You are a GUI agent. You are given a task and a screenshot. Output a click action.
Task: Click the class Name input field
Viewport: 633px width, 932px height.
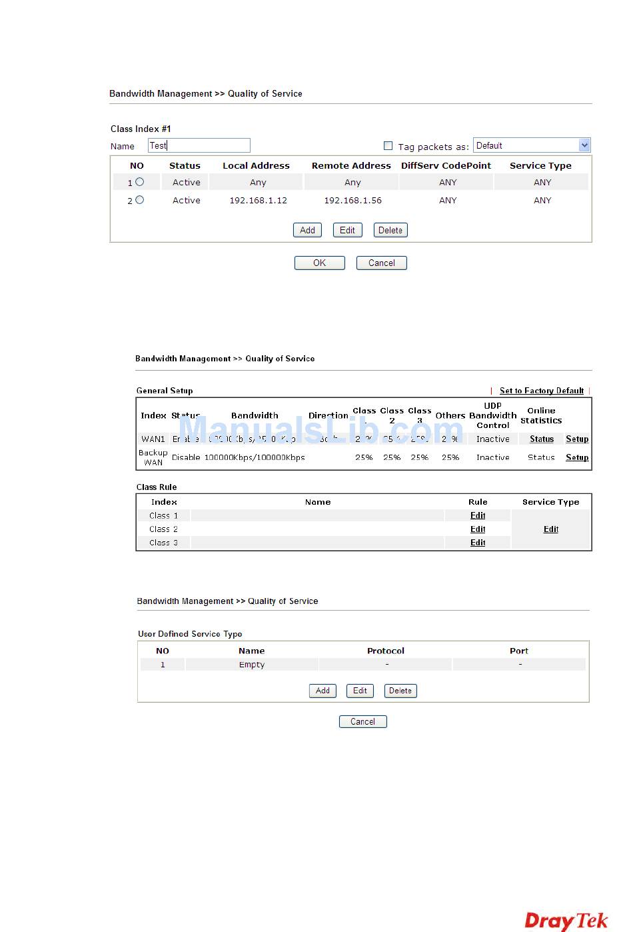[199, 145]
